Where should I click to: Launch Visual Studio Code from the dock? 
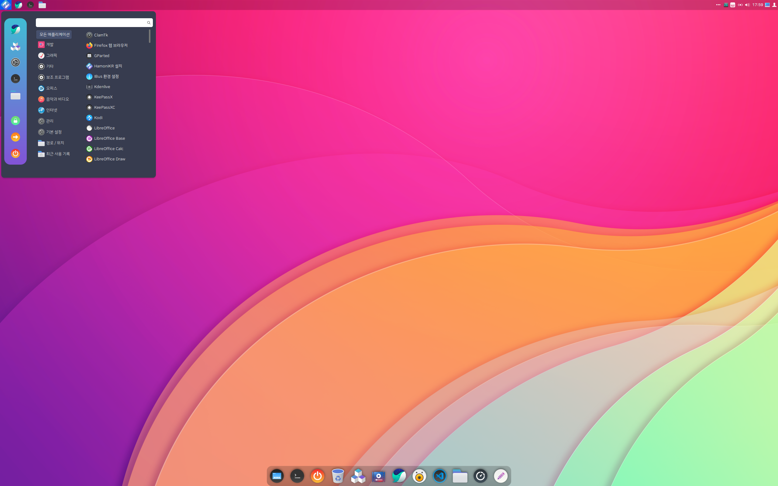pyautogui.click(x=440, y=476)
